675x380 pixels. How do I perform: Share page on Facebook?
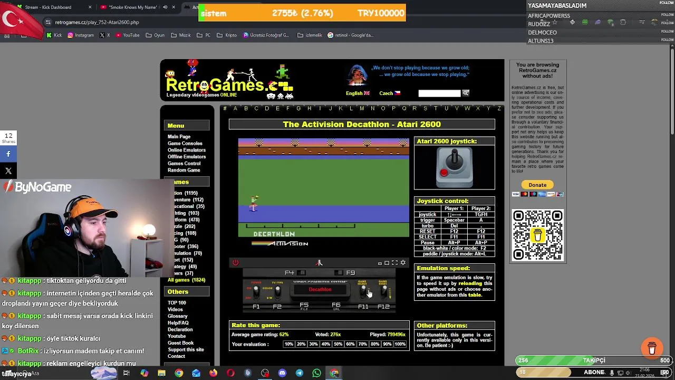(8, 154)
